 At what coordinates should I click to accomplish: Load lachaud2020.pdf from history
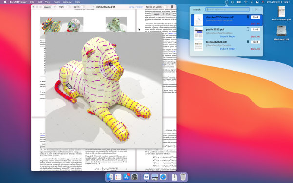pos(255,42)
